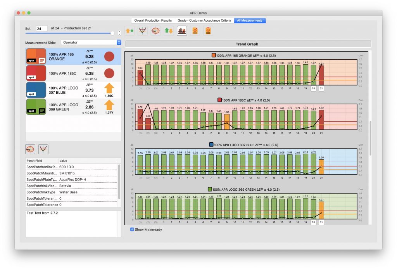This screenshot has height=269, width=397.
Task: Open the V-curve view in top toolbar
Action: [143, 31]
